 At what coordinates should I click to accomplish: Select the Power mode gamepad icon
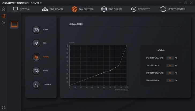click(x=36, y=30)
